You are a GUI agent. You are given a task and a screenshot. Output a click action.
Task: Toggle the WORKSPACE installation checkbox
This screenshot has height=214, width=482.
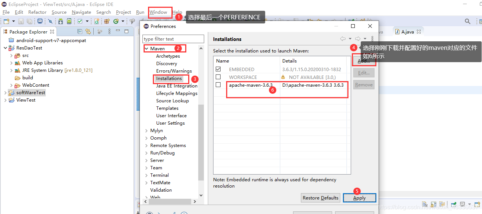tap(218, 77)
